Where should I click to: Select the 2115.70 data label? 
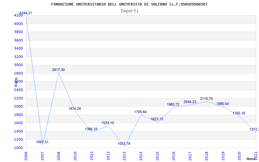206,99
